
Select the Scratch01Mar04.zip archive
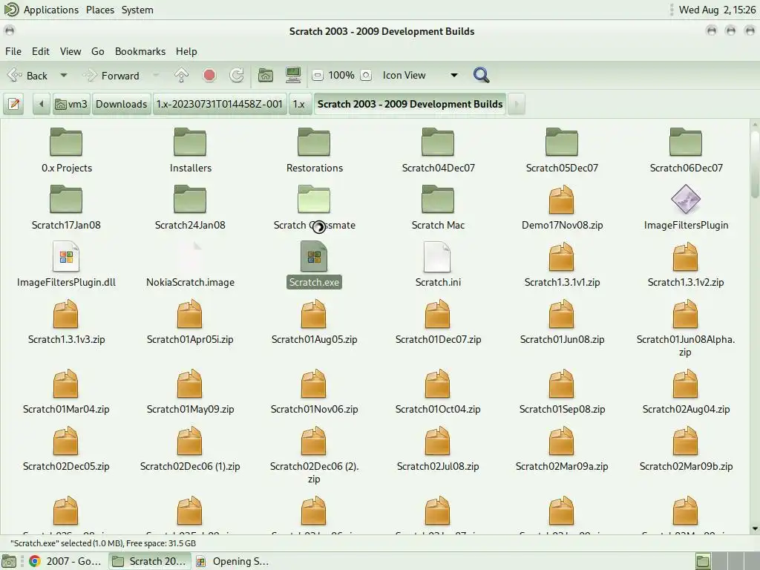(x=66, y=392)
